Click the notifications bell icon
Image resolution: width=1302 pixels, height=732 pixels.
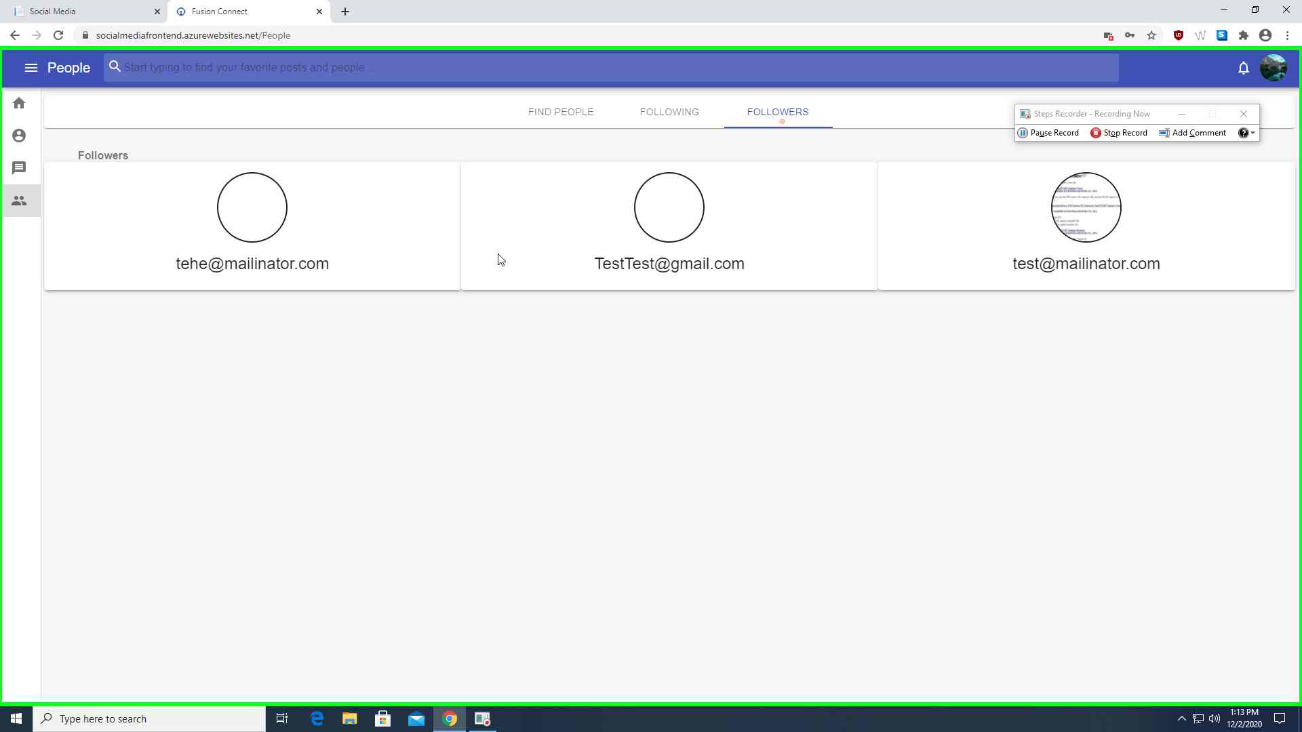(x=1243, y=68)
